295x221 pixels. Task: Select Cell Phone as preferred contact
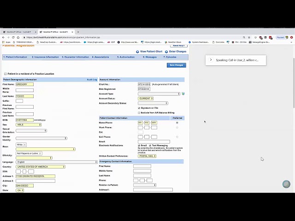click(x=177, y=137)
